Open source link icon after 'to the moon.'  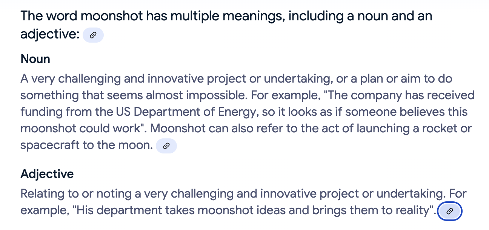(166, 146)
